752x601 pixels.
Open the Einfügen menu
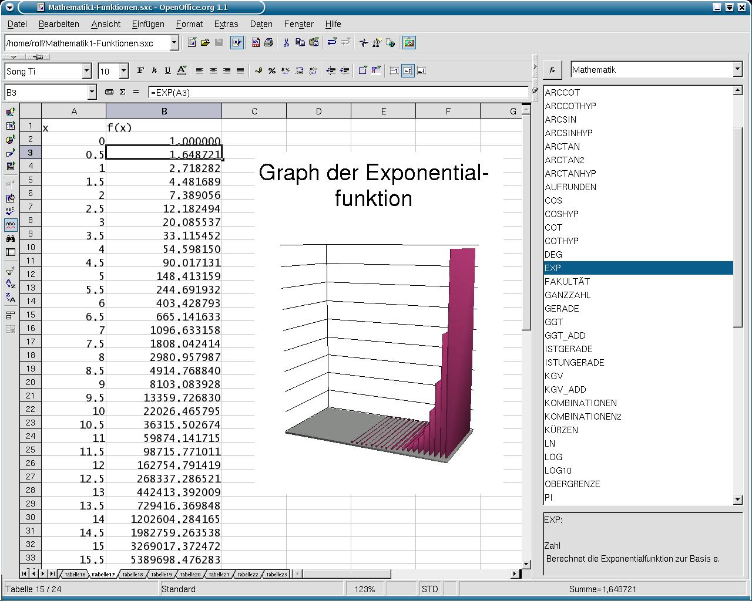click(x=148, y=24)
